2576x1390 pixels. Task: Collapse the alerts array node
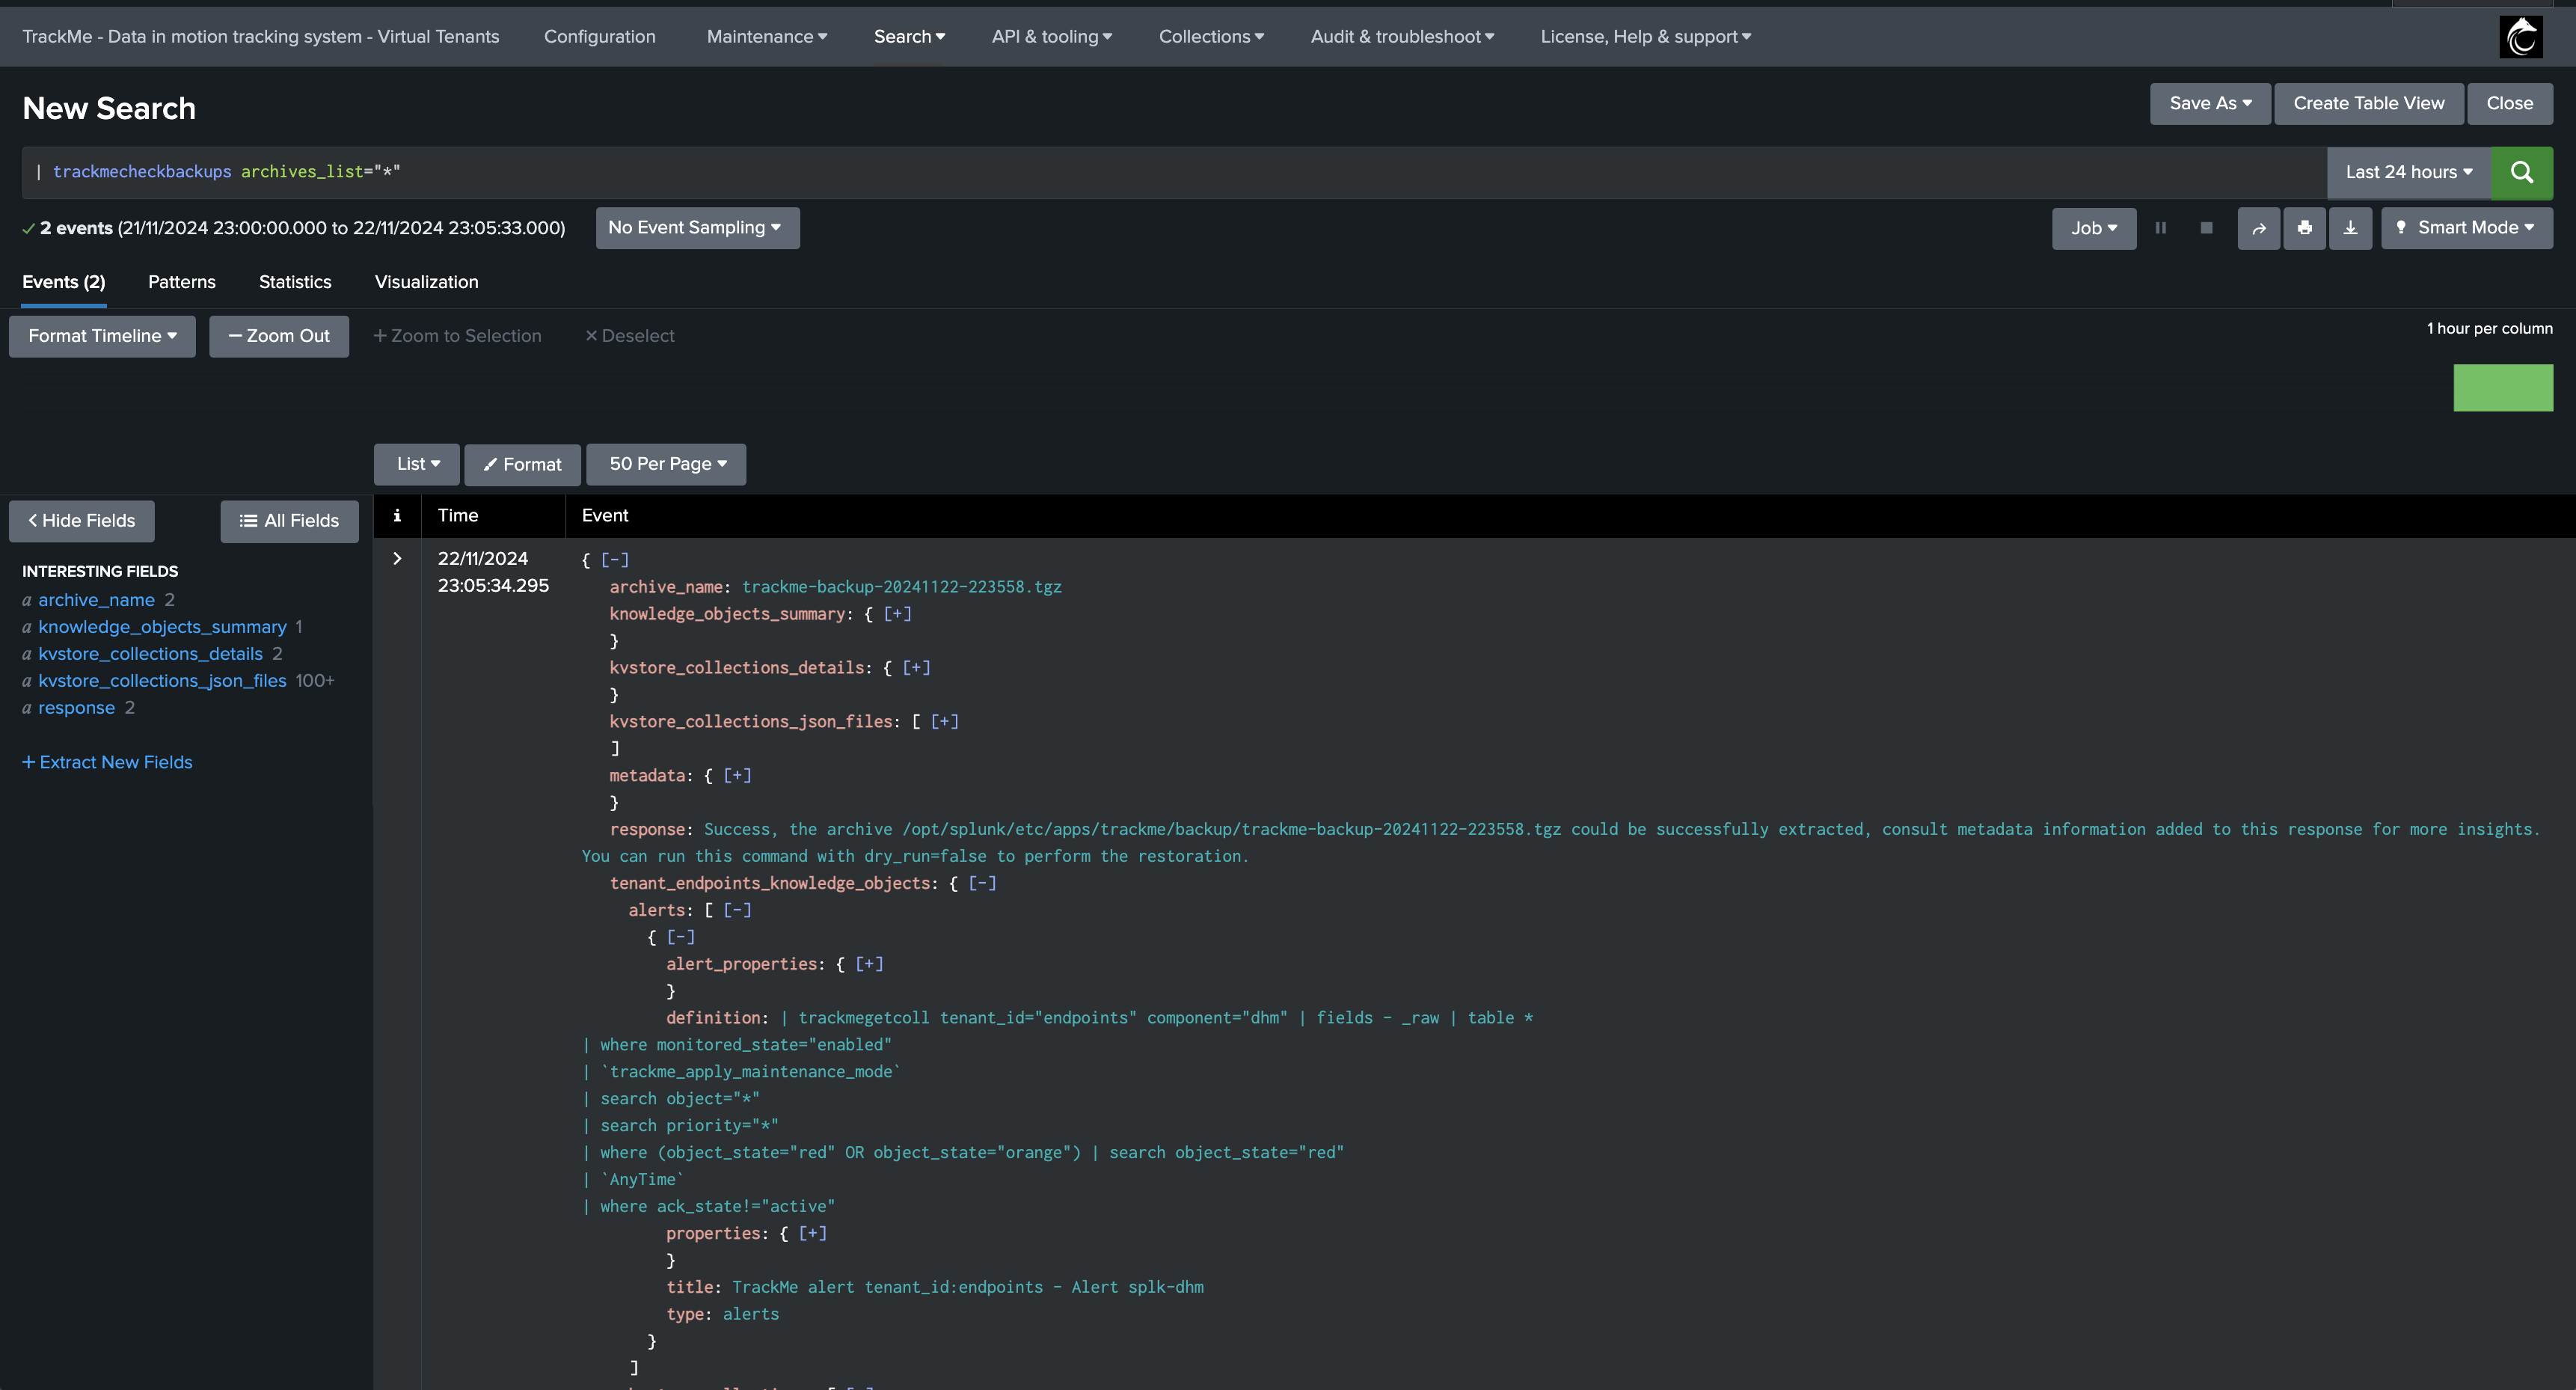[x=737, y=910]
